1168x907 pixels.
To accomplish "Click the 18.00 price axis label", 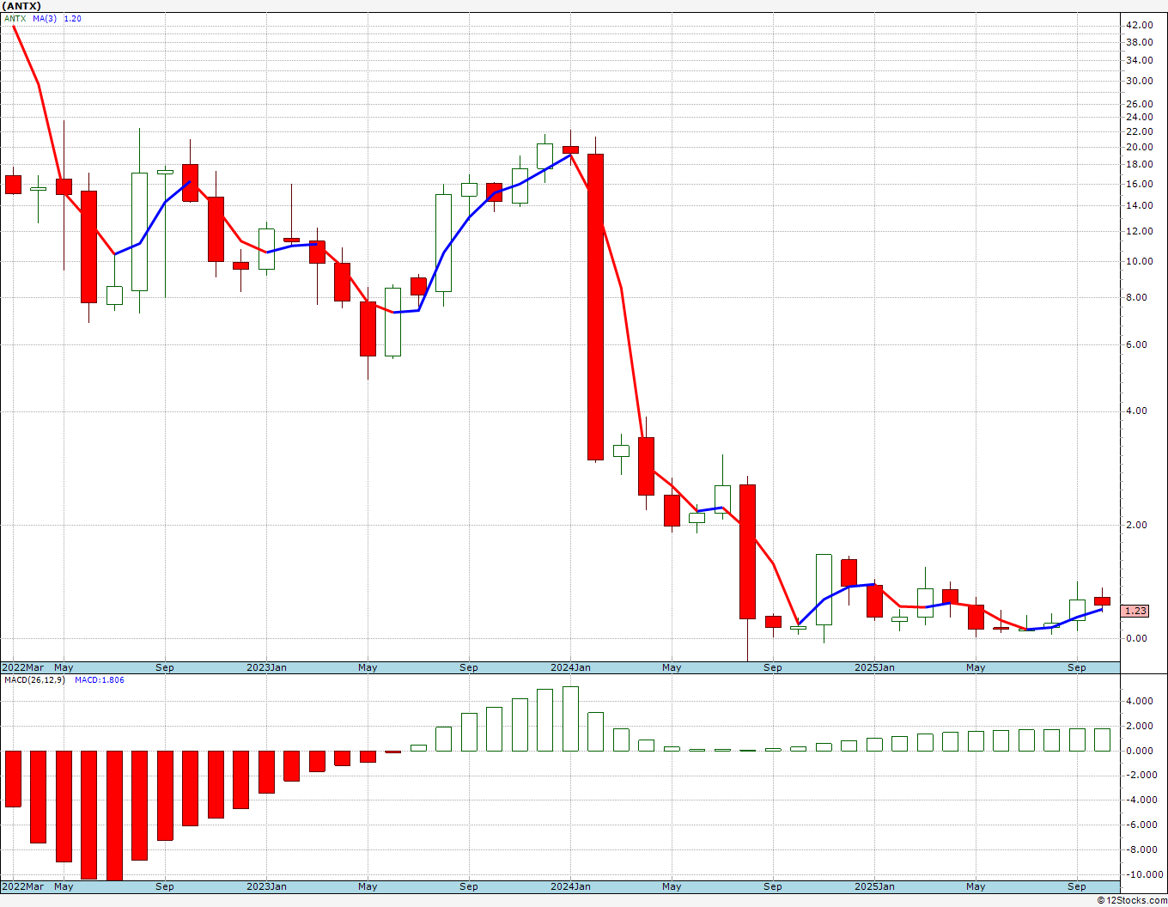I will click(x=1139, y=164).
